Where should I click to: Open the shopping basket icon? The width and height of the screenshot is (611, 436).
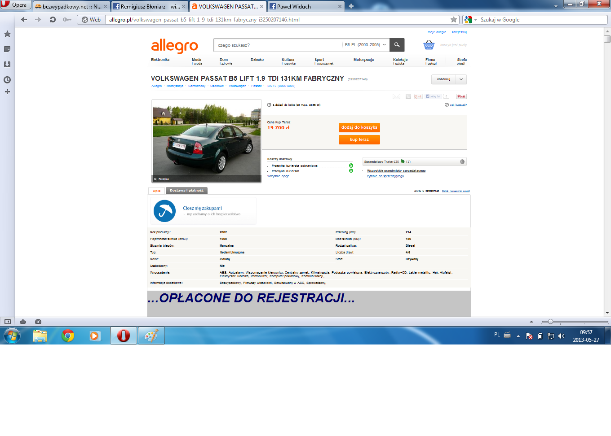(429, 45)
